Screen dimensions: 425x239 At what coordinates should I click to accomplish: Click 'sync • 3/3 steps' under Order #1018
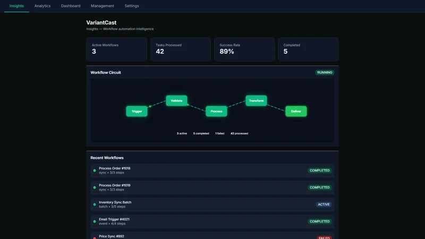pos(112,173)
